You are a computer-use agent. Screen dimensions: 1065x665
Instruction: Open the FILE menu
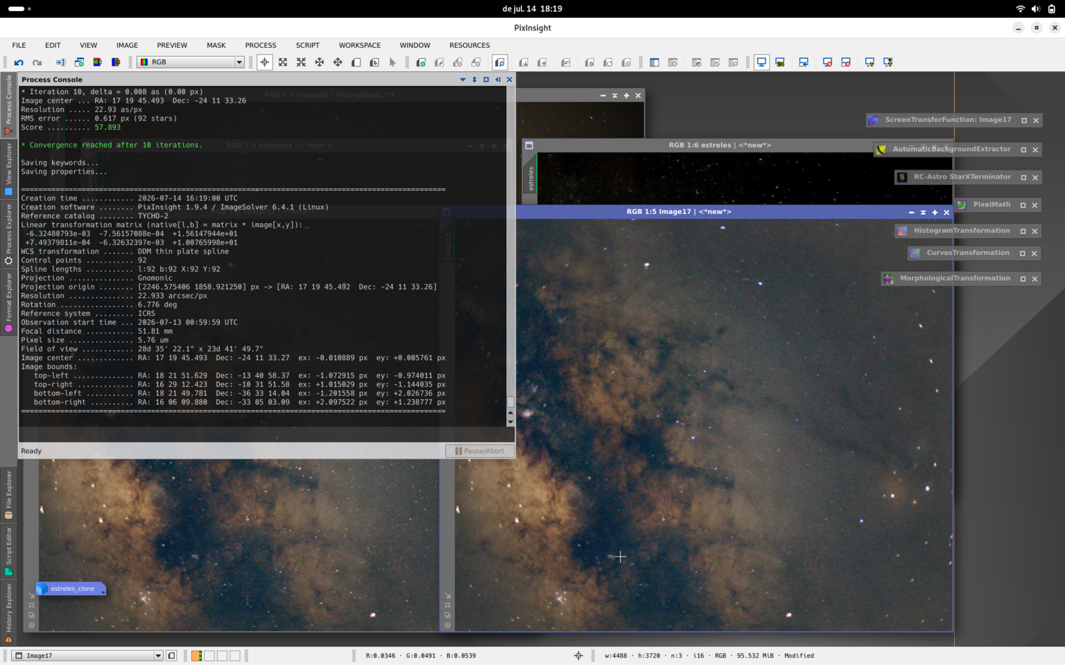(x=19, y=45)
